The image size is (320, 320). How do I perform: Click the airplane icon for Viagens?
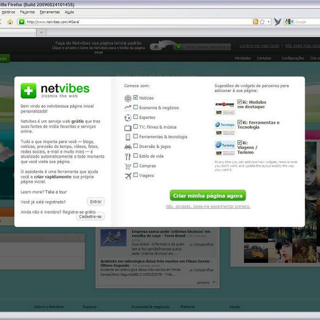coord(128,176)
